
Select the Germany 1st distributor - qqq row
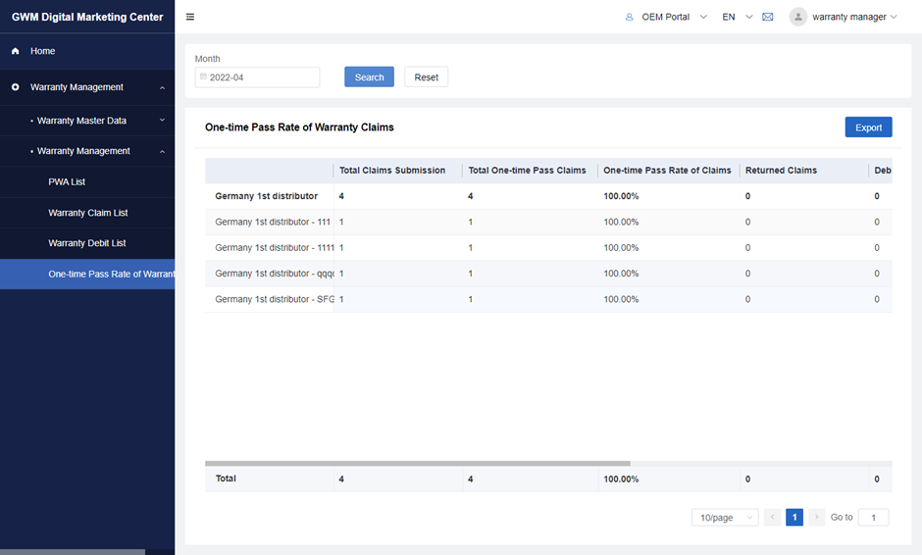(548, 274)
